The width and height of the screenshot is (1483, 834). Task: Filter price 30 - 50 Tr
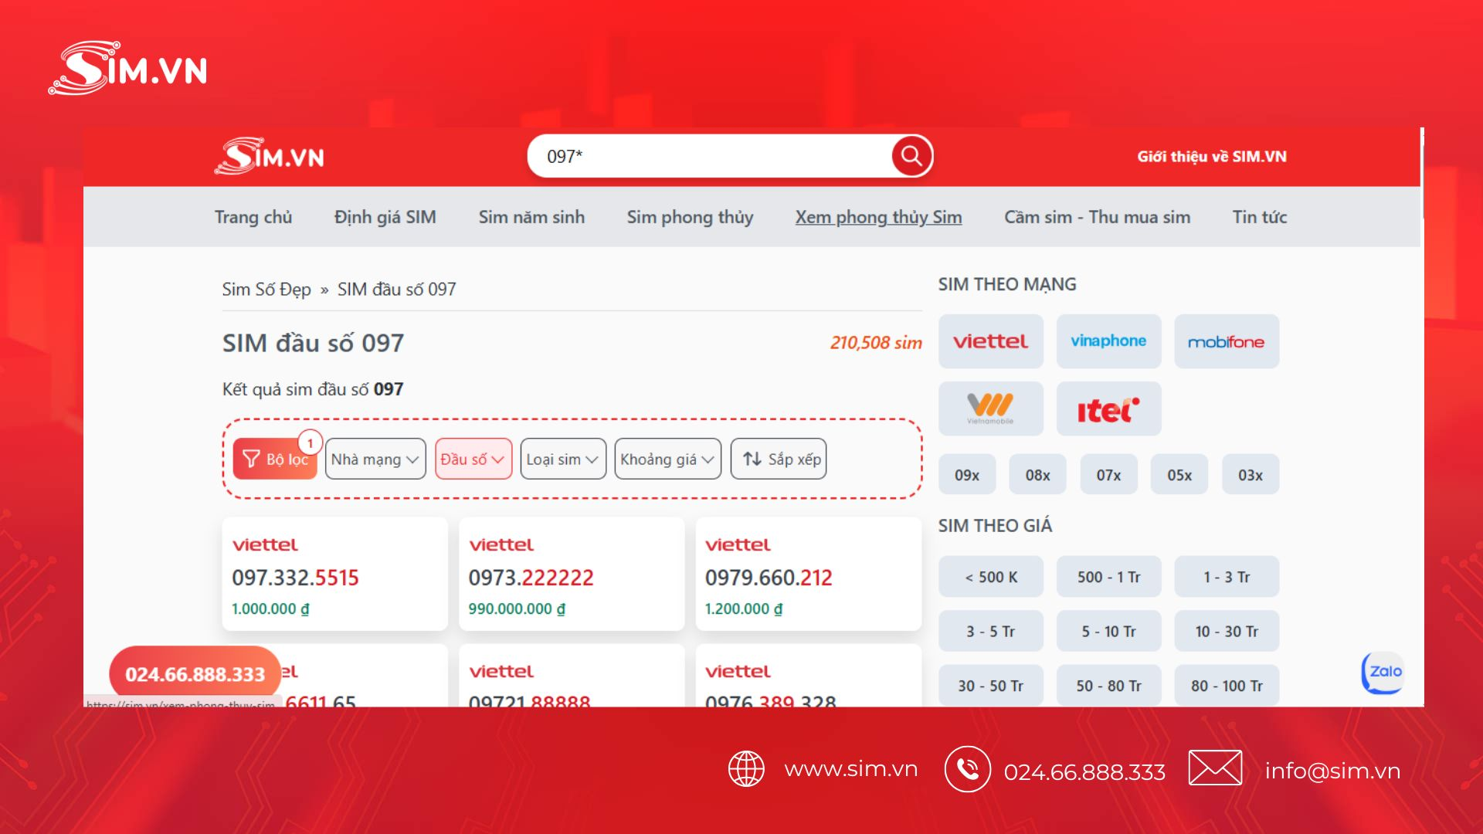[991, 686]
